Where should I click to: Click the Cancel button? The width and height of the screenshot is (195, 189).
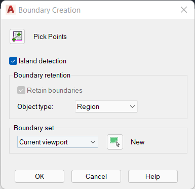click(x=96, y=176)
